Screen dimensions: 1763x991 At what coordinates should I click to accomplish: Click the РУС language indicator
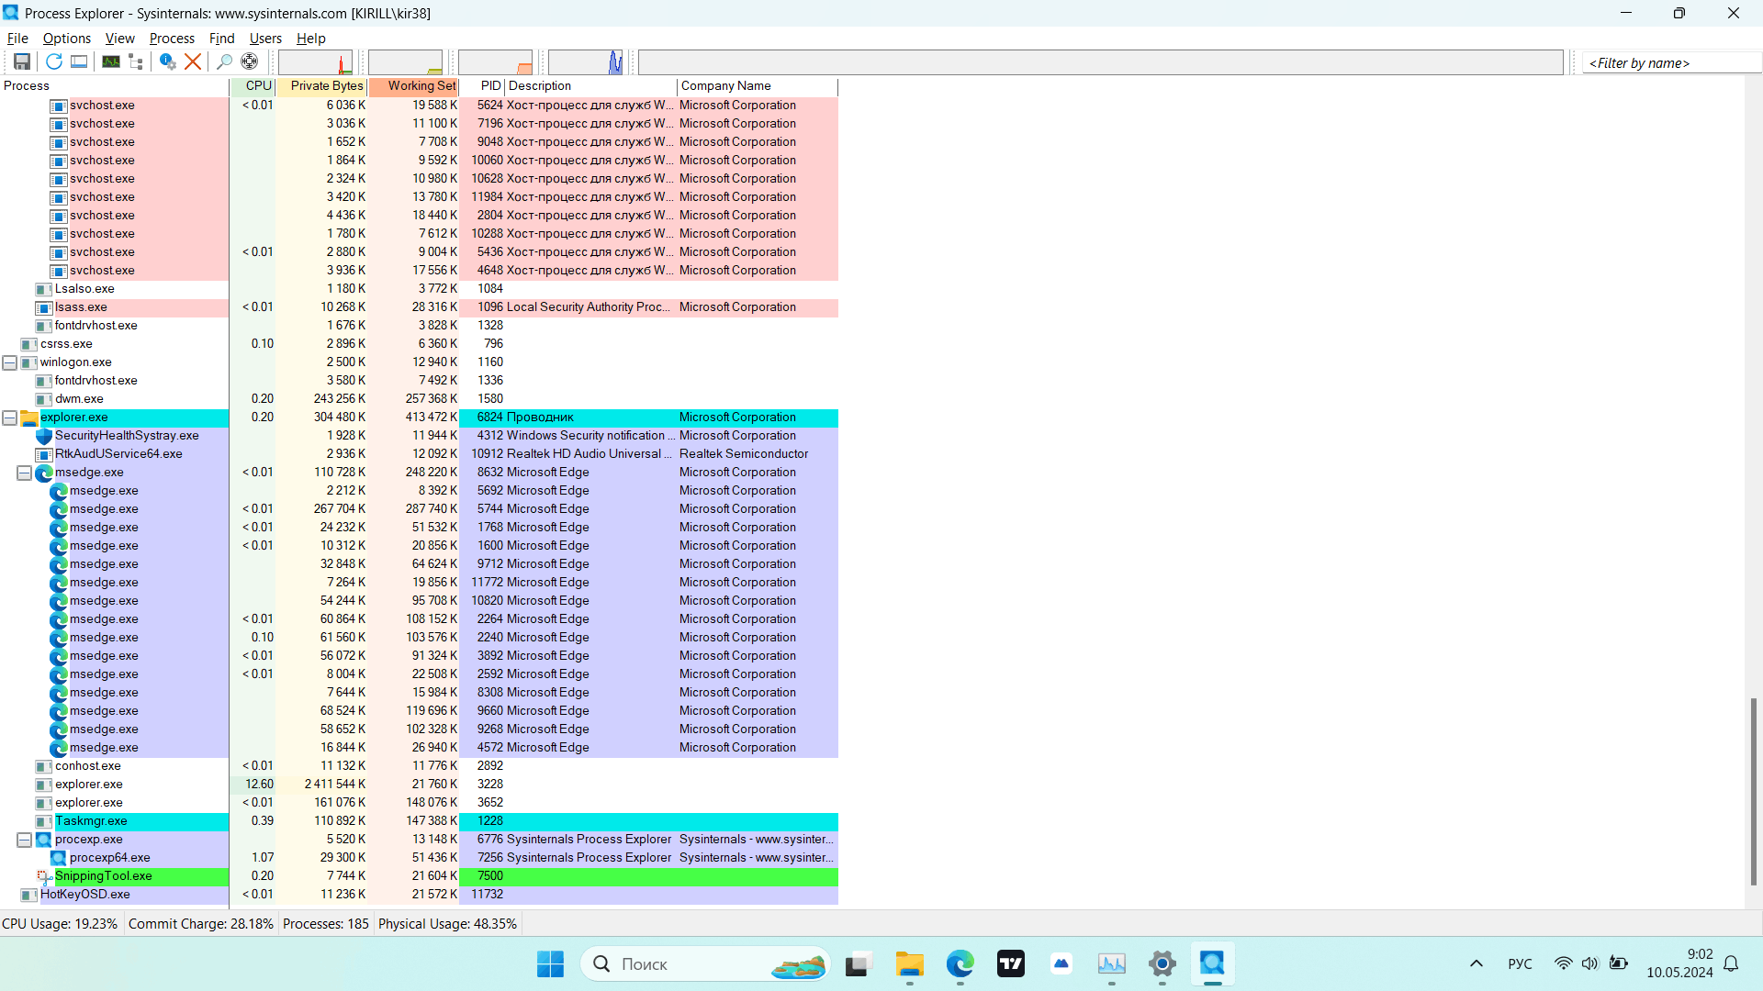pos(1520,964)
